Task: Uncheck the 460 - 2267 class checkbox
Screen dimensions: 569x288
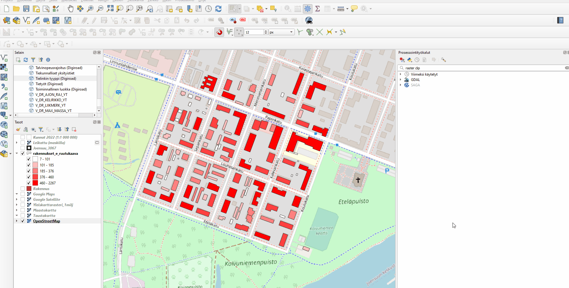Action: point(29,183)
